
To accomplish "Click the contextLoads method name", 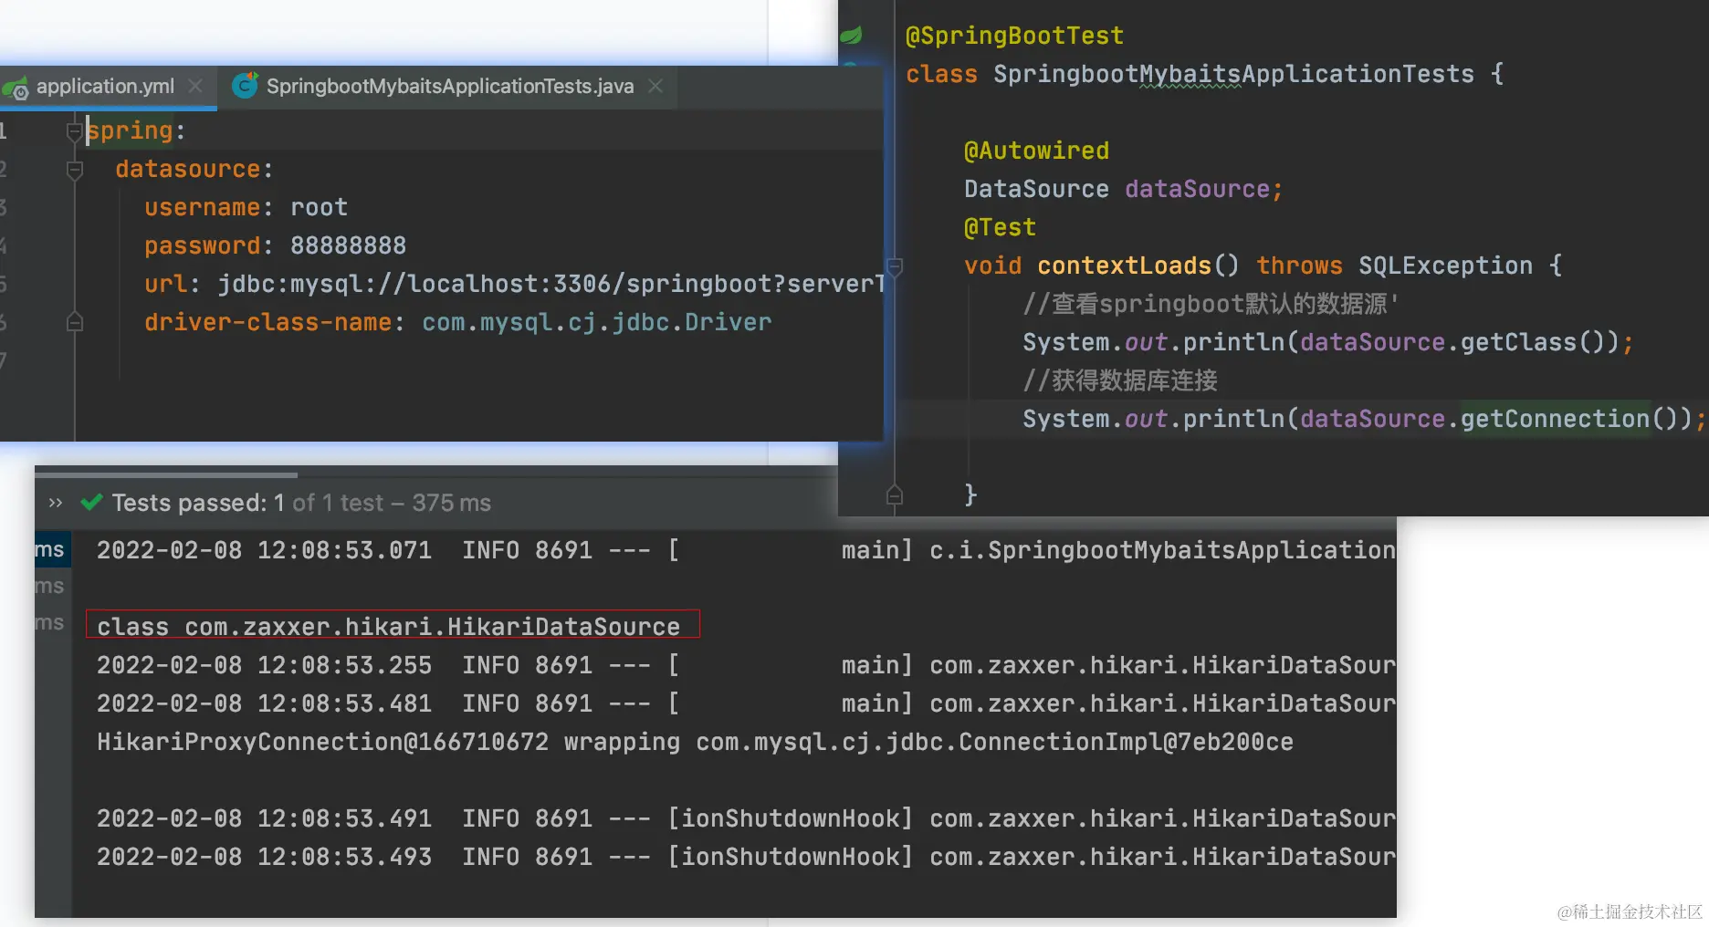I will [x=1124, y=266].
